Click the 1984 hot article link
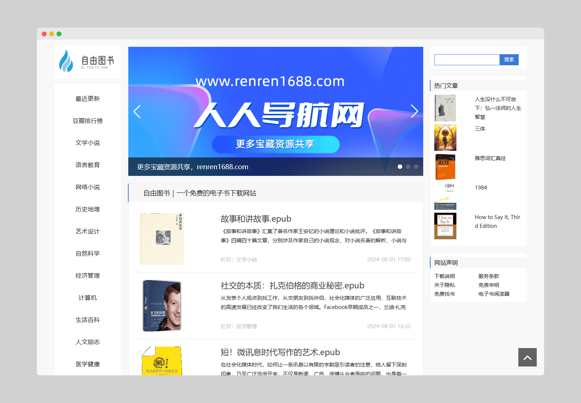Viewport: 581px width, 403px height. pyautogui.click(x=481, y=188)
